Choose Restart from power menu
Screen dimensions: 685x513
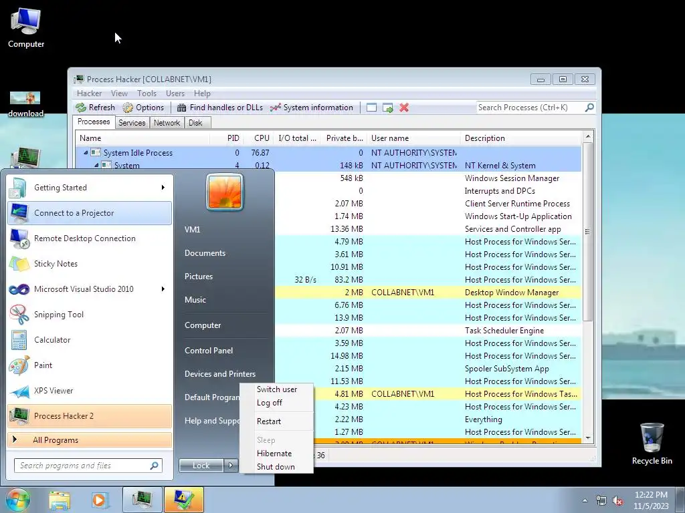pos(276,421)
